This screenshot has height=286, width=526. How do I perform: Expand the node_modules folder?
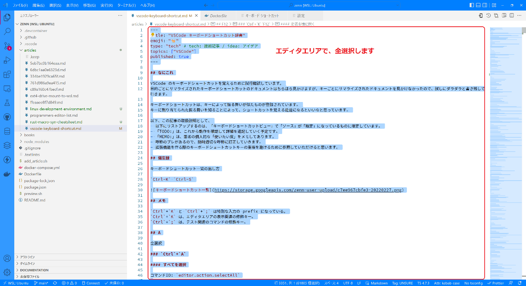71,141
